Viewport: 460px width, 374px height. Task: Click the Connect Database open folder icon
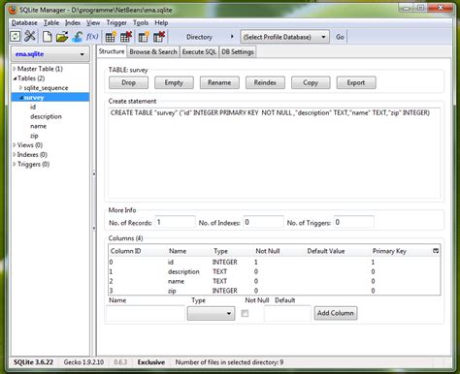coord(62,37)
